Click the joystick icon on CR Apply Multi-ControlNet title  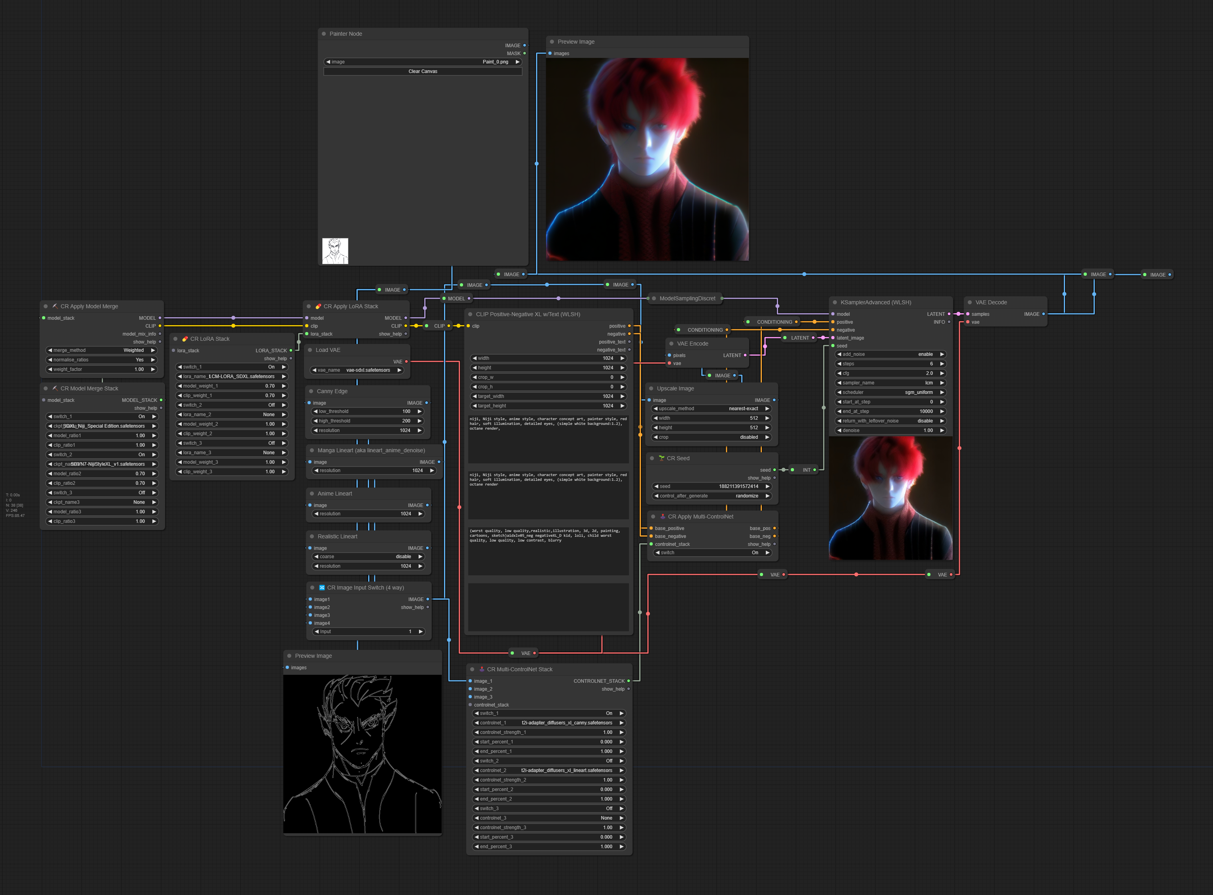click(663, 517)
